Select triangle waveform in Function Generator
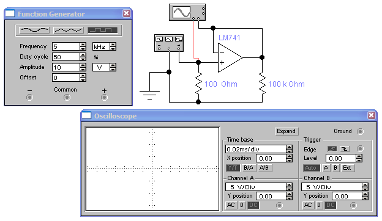The width and height of the screenshot is (382, 221). pyautogui.click(x=69, y=30)
